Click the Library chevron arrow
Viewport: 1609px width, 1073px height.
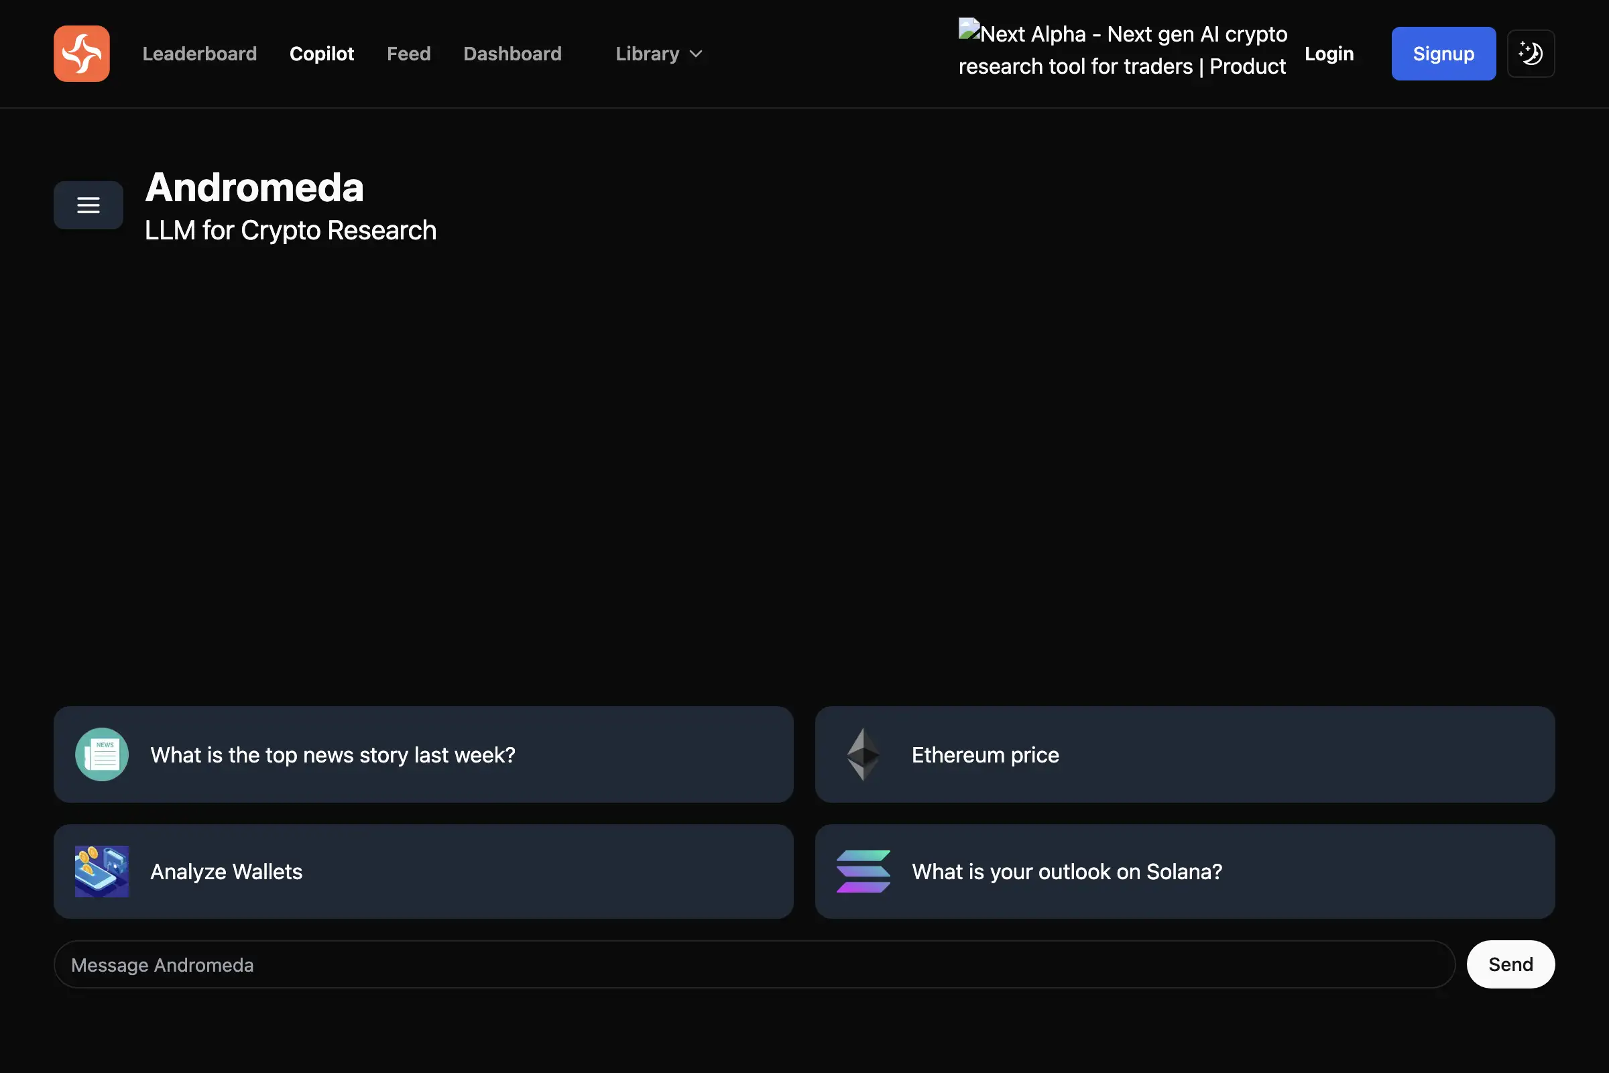point(696,54)
